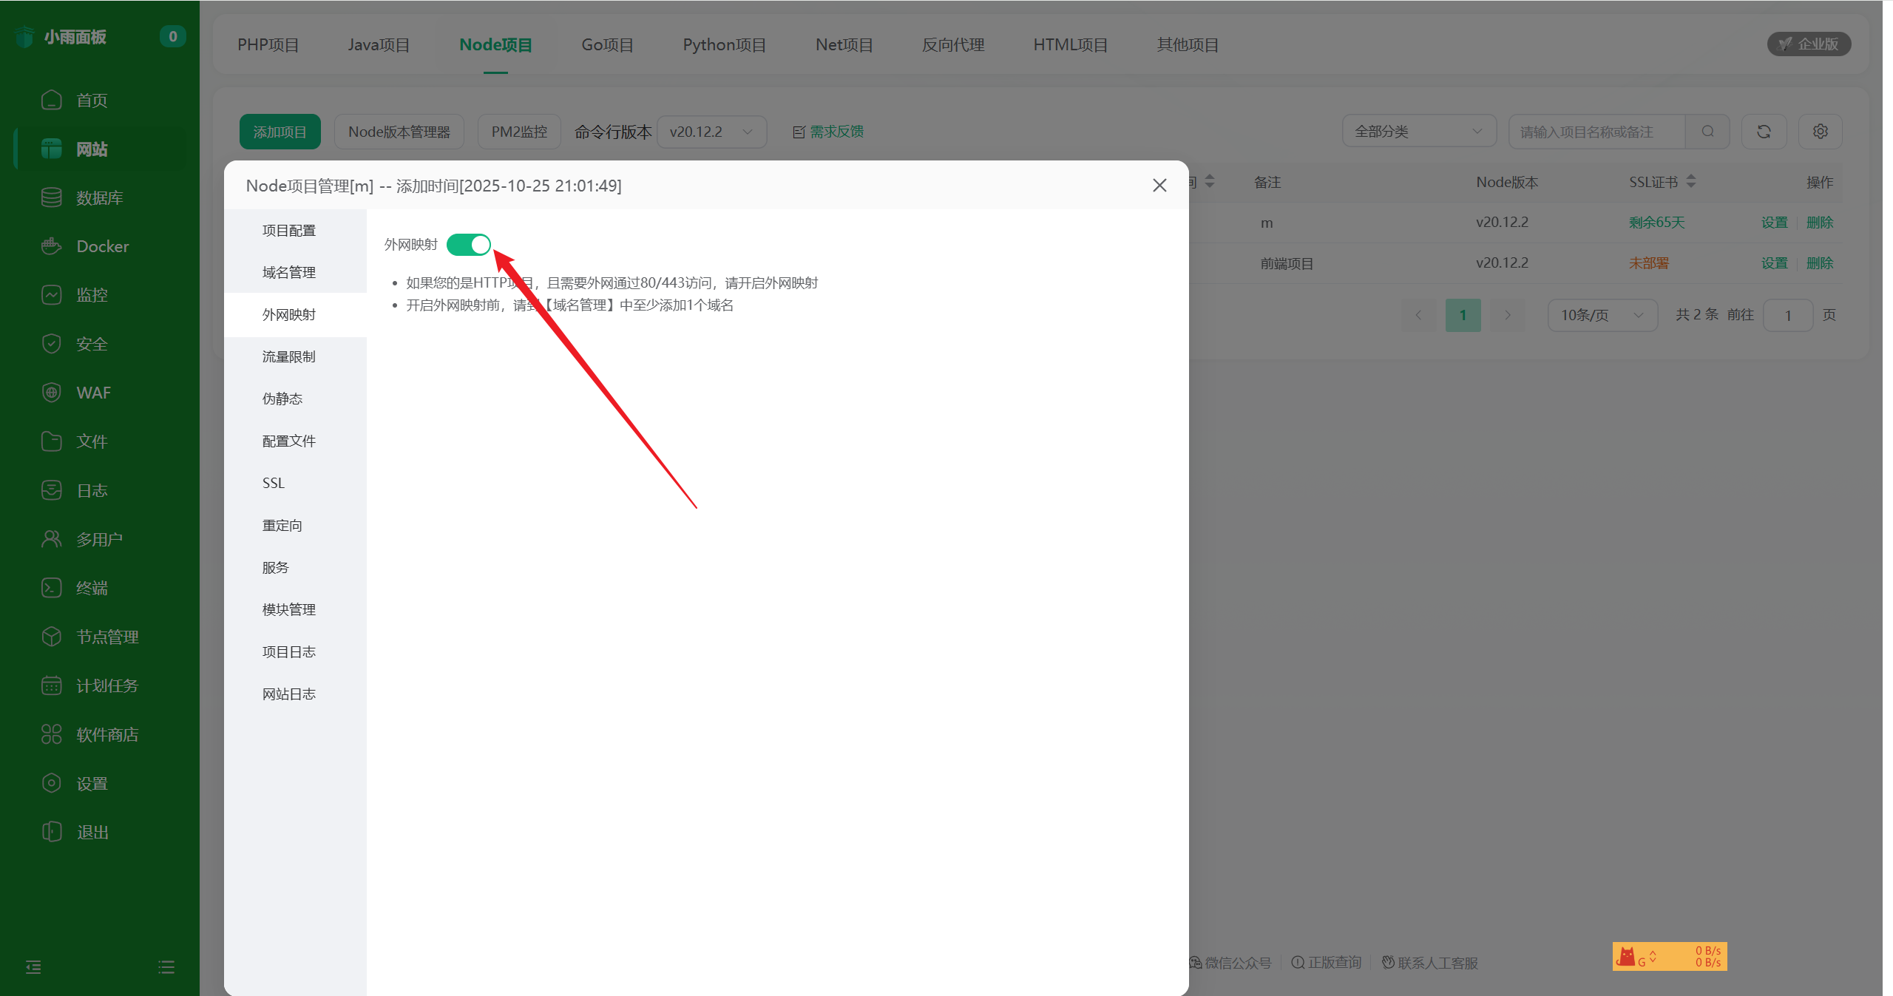The height and width of the screenshot is (996, 1893).
Task: Collapse the sidebar menu icon
Action: click(x=33, y=966)
